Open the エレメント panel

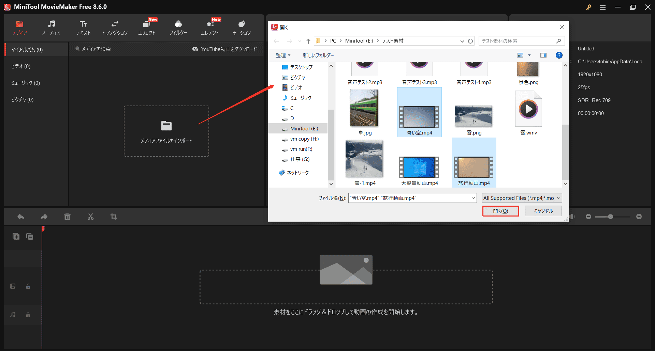tap(210, 27)
